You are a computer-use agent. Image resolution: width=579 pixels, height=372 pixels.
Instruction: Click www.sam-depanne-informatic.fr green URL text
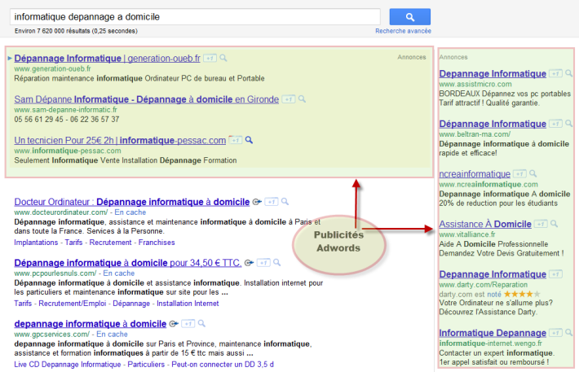pyautogui.click(x=66, y=110)
